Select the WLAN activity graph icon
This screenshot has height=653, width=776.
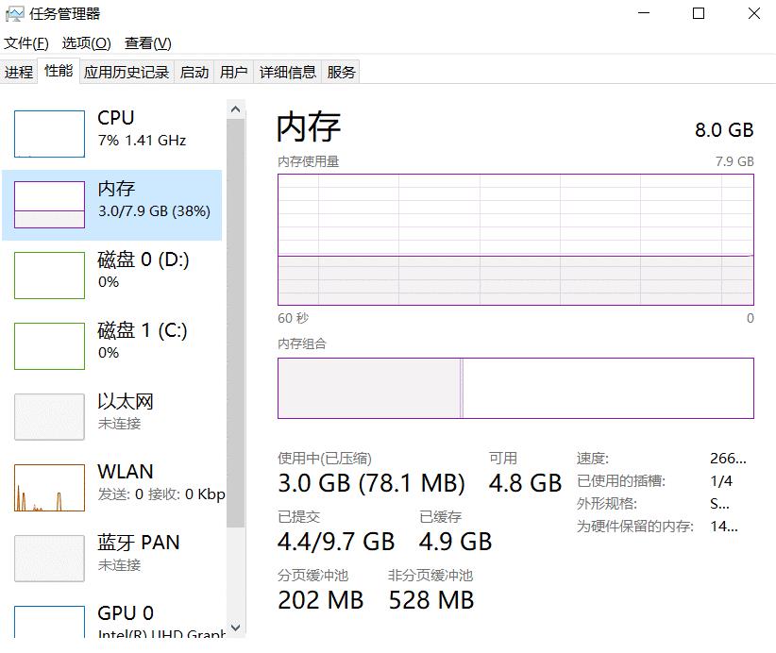pyautogui.click(x=49, y=488)
